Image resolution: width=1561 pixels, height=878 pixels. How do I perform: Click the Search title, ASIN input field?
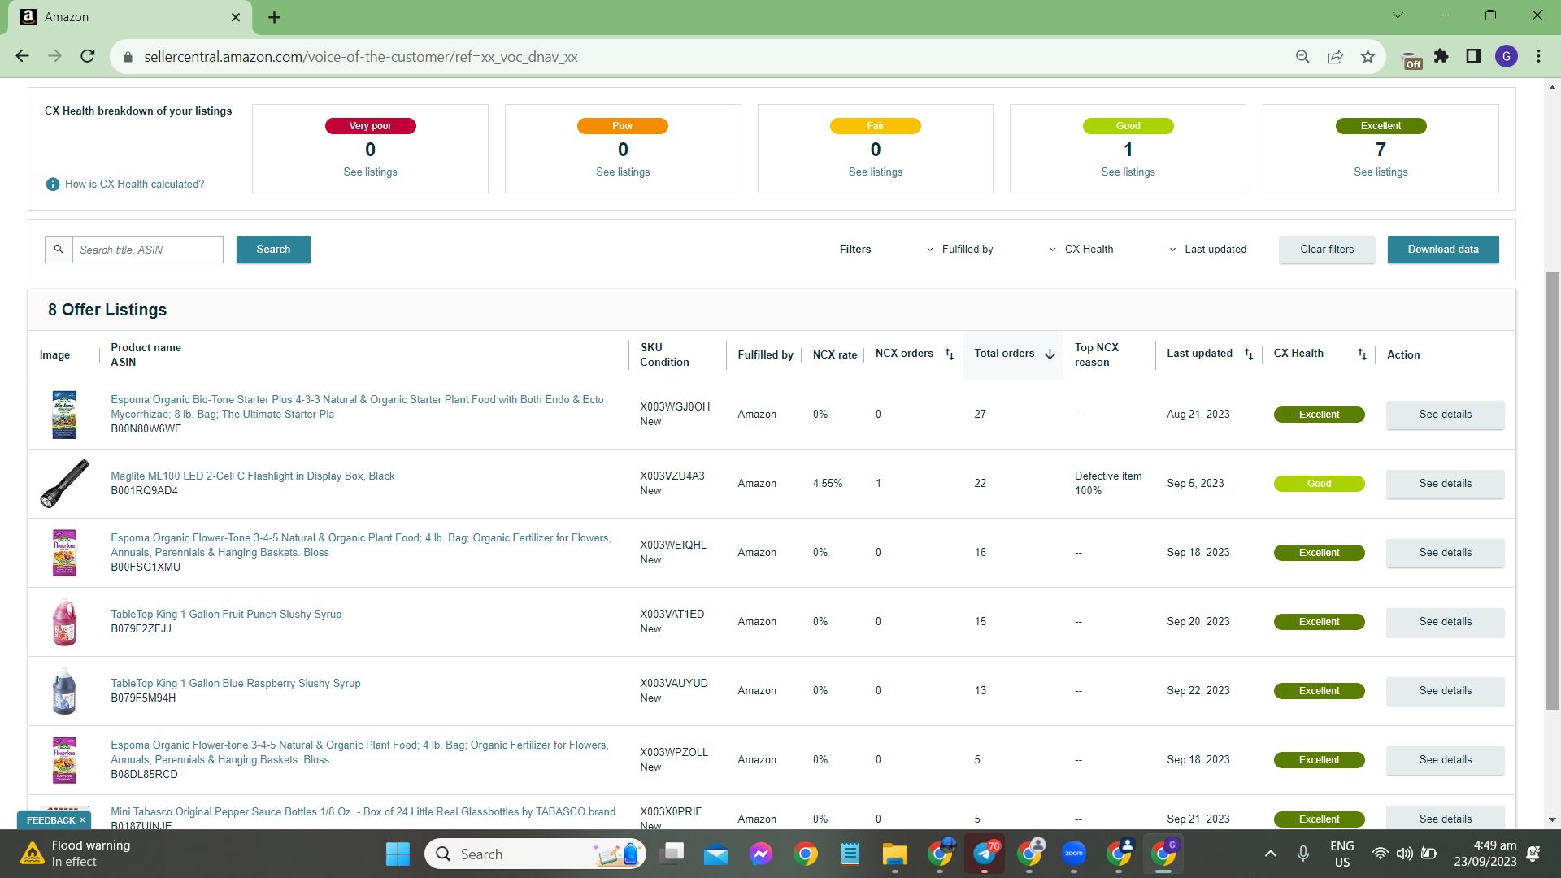(148, 250)
